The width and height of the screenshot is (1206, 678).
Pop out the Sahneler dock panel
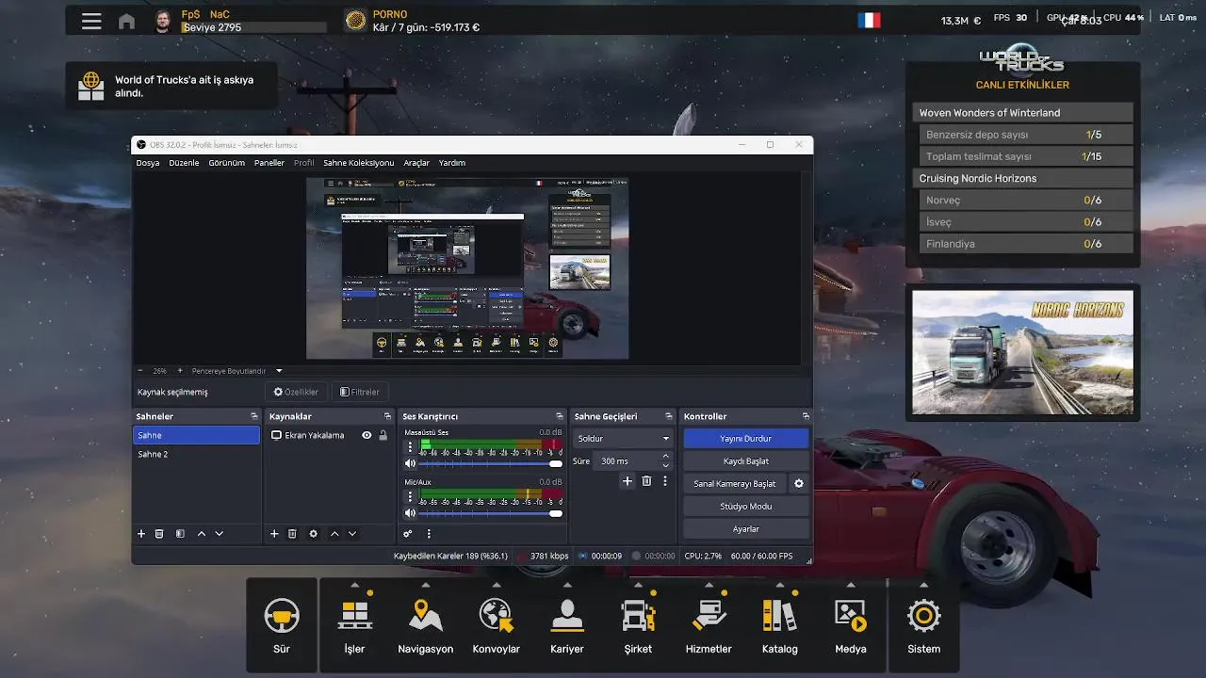[x=253, y=416]
